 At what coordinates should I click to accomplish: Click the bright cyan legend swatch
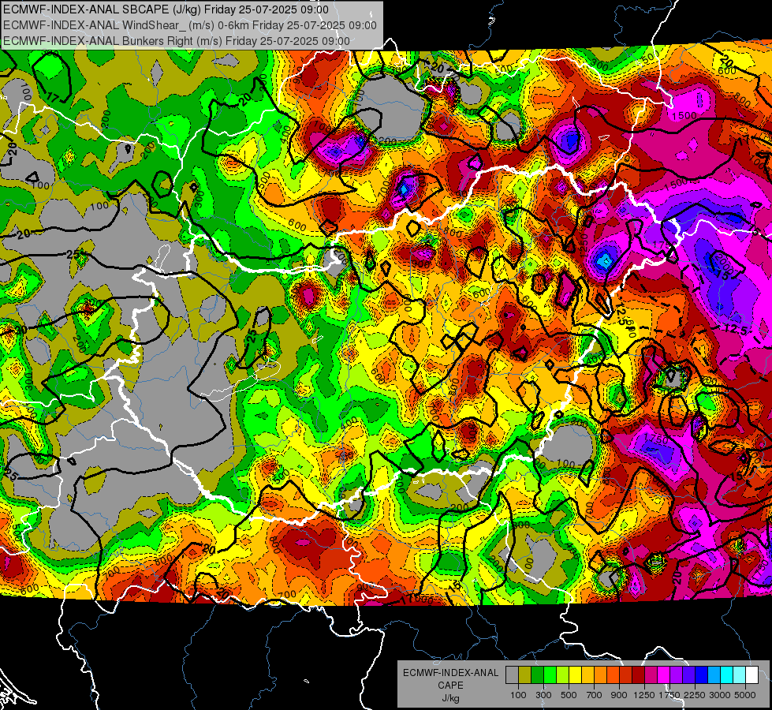tap(727, 674)
